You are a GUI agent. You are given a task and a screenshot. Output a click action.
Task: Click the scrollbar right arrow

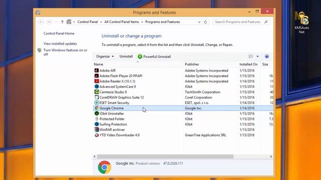point(271,156)
